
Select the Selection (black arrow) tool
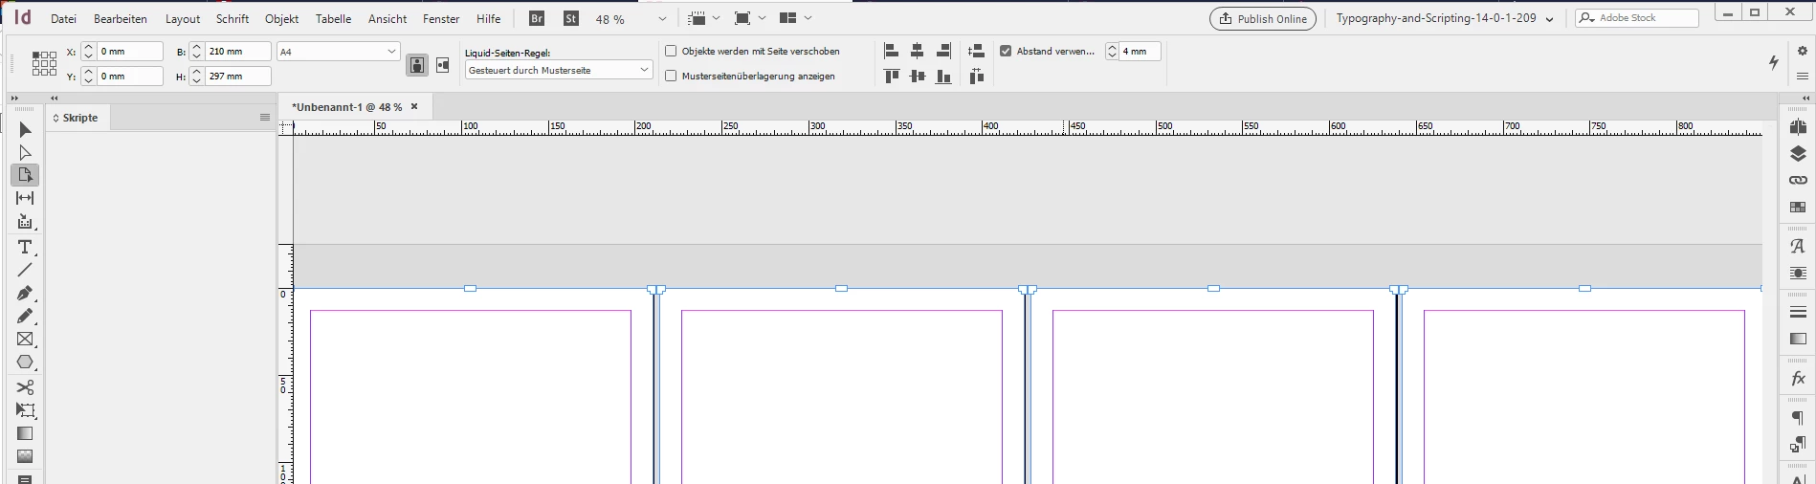point(26,129)
